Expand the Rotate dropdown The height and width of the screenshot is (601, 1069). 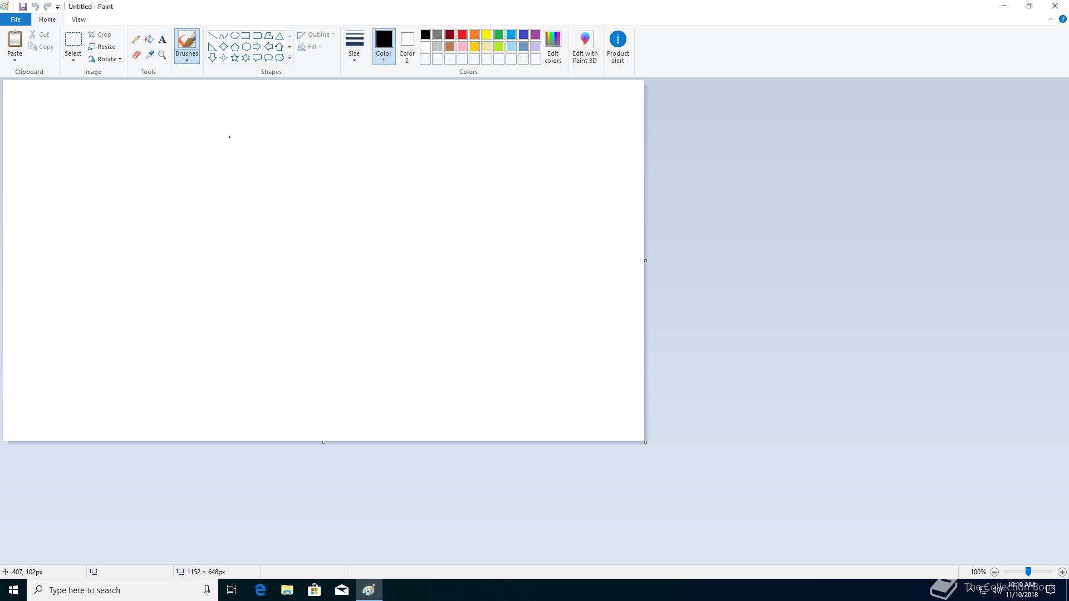coord(120,59)
